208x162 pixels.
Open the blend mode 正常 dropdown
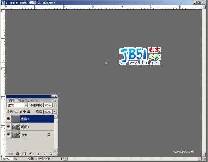pos(17,105)
